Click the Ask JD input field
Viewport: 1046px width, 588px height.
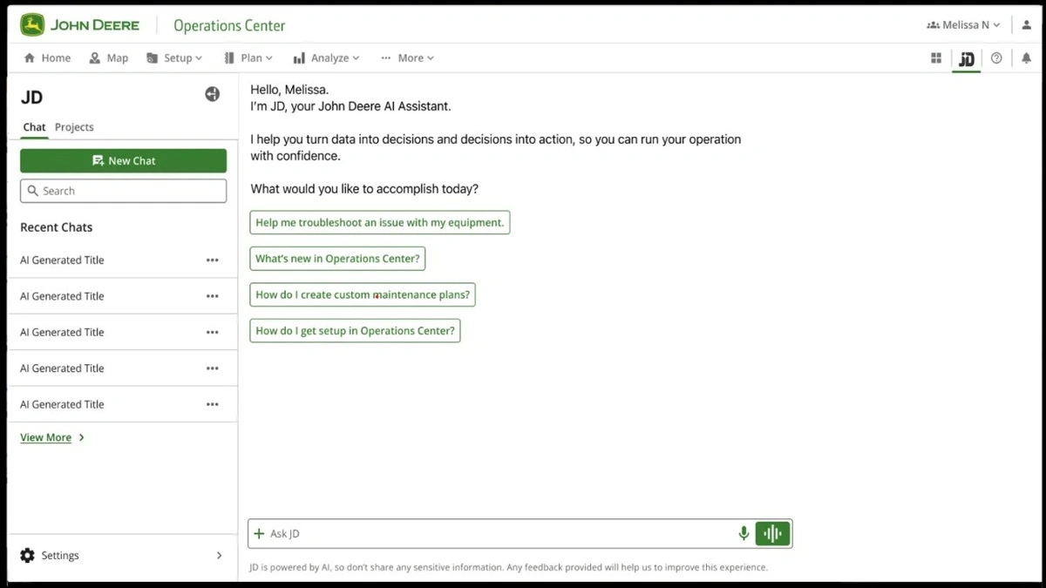(520, 534)
